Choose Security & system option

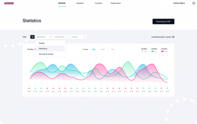[51, 54]
